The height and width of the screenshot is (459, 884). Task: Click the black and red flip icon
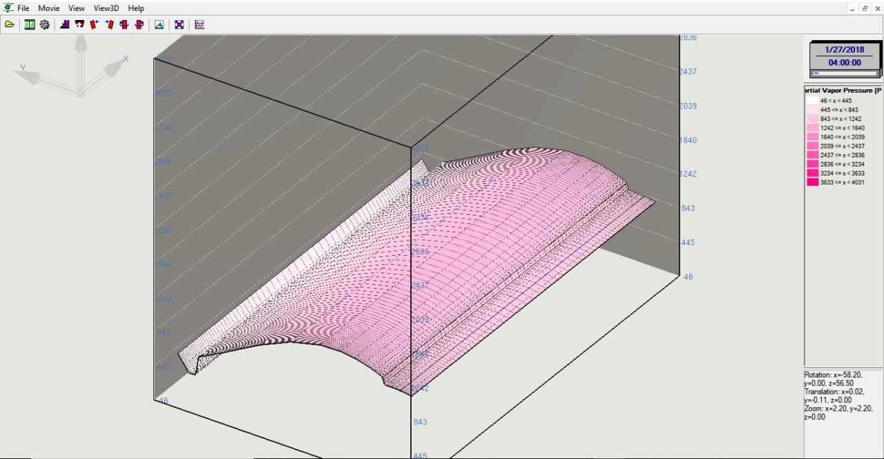79,24
